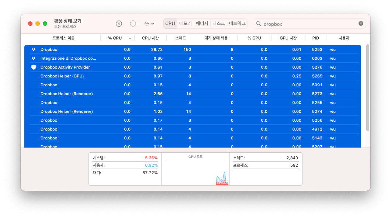Viewport: 391px width, 218px height.
Task: Click the Dropbox Activity Provider shield icon
Action: pyautogui.click(x=34, y=67)
